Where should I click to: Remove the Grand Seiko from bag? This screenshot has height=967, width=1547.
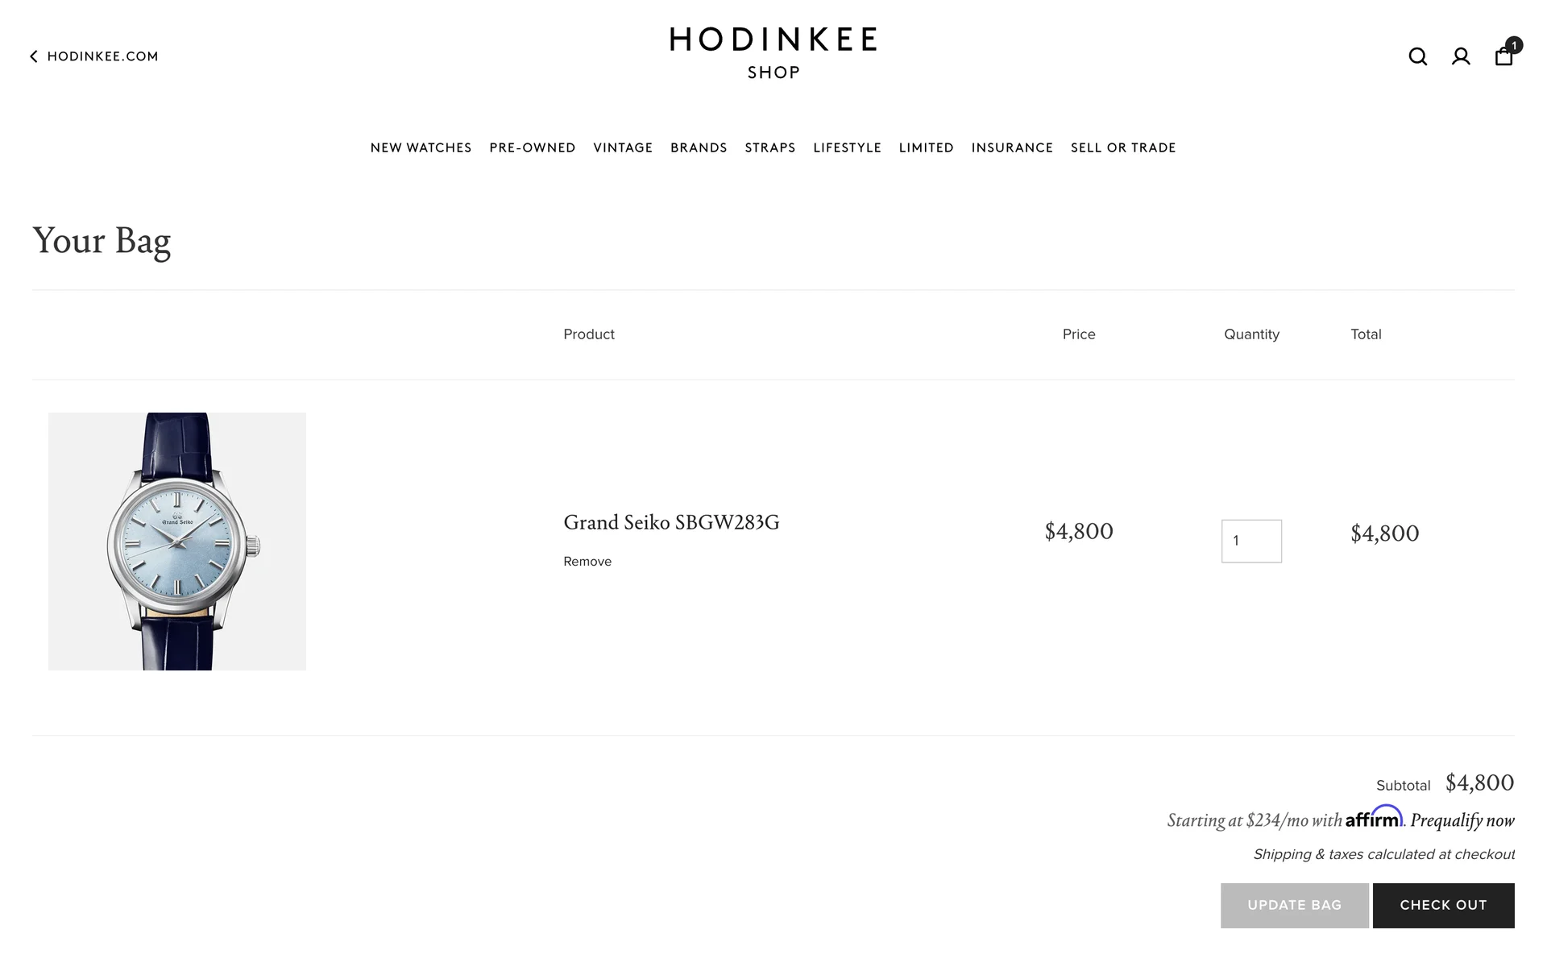point(587,562)
